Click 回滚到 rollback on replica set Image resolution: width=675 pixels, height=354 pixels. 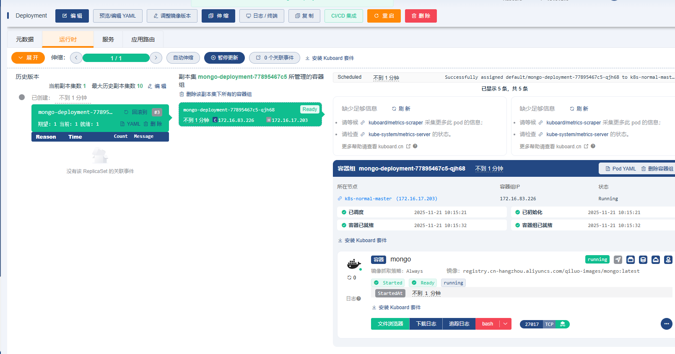pyautogui.click(x=136, y=112)
